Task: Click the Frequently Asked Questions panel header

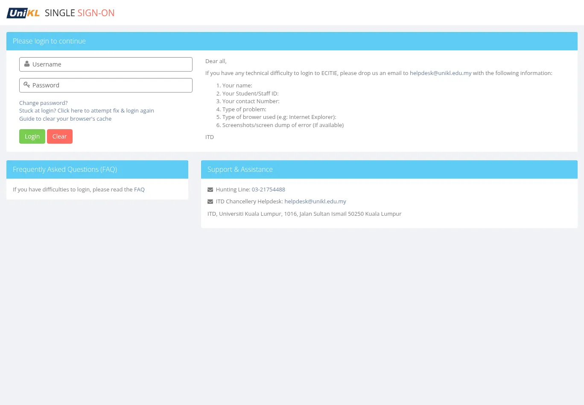Action: (65, 170)
